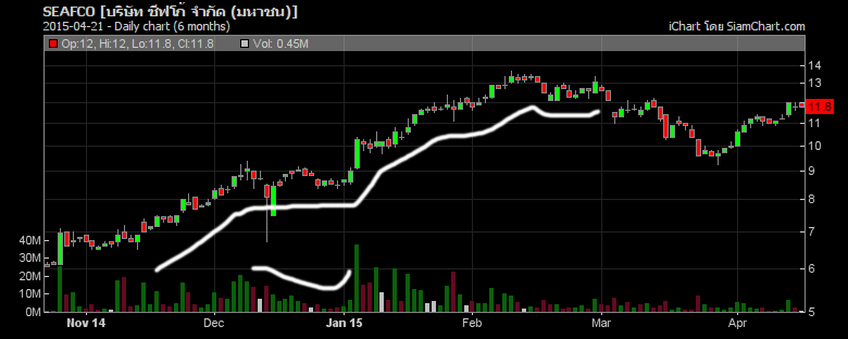Click the 'Mar' date axis label
Screen dimensions: 848x339
[x=601, y=323]
